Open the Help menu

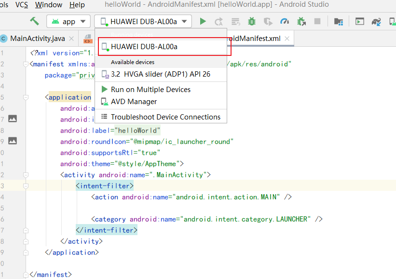point(77,4)
